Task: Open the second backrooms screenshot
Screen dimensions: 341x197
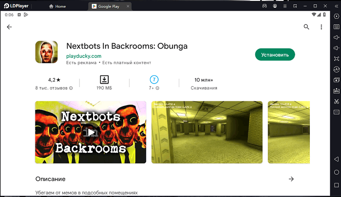Action: pyautogui.click(x=207, y=132)
